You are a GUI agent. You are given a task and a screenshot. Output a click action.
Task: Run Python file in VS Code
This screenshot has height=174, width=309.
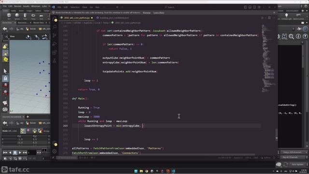click(x=262, y=18)
